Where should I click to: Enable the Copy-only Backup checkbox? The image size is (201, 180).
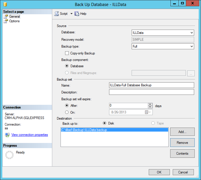point(67,53)
